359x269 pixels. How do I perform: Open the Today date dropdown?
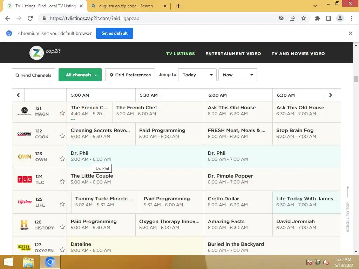click(197, 75)
